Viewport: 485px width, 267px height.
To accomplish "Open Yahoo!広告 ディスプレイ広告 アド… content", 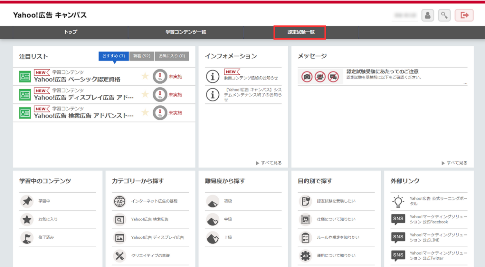I will [84, 98].
